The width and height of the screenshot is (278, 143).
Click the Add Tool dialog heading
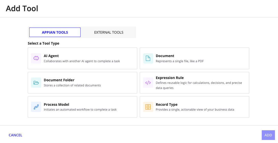point(22,8)
